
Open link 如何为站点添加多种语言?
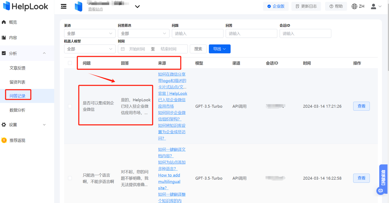click(x=172, y=165)
